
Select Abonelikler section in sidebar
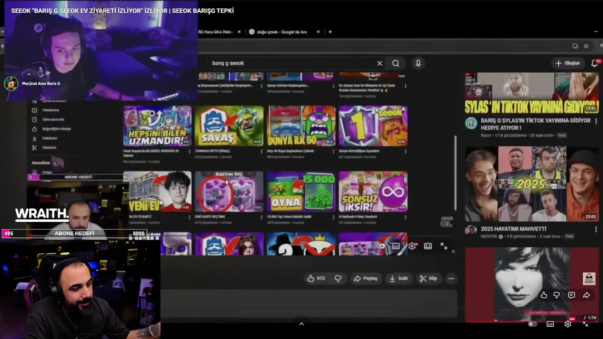[41, 163]
